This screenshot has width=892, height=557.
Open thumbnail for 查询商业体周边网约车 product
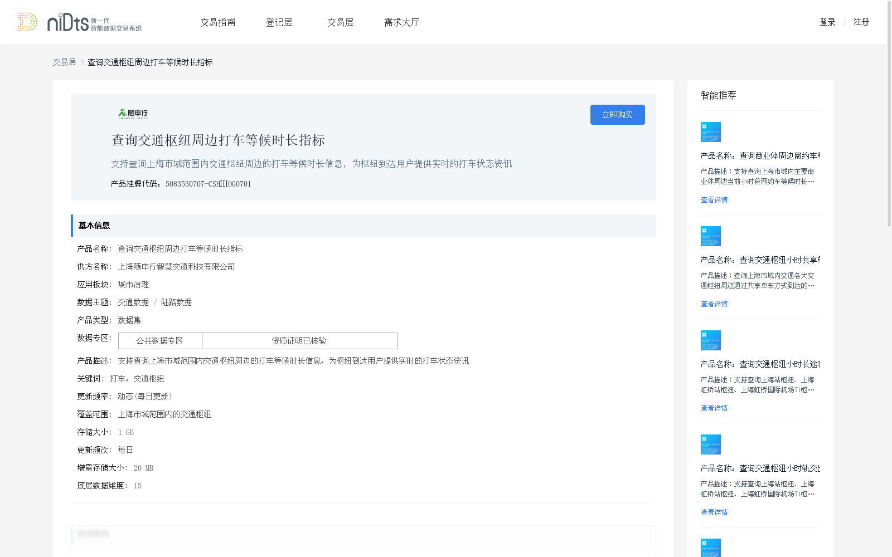[711, 132]
